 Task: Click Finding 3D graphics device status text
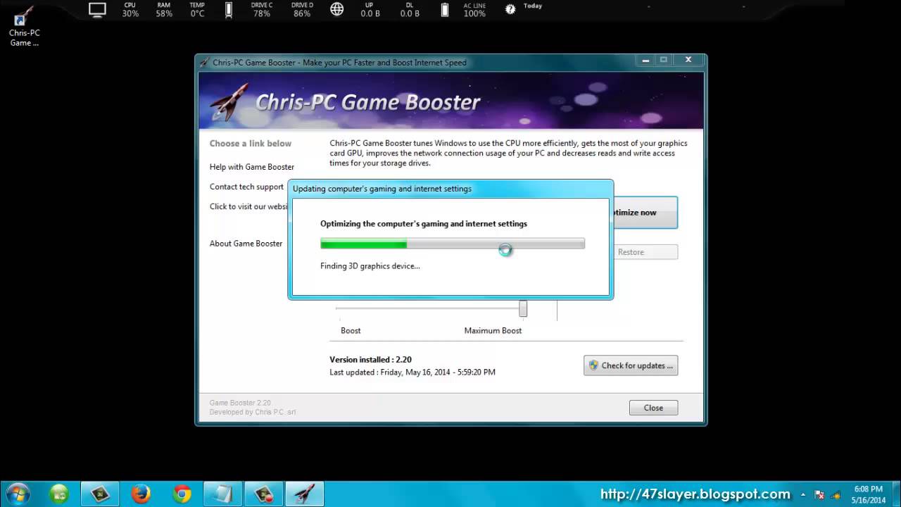point(370,266)
